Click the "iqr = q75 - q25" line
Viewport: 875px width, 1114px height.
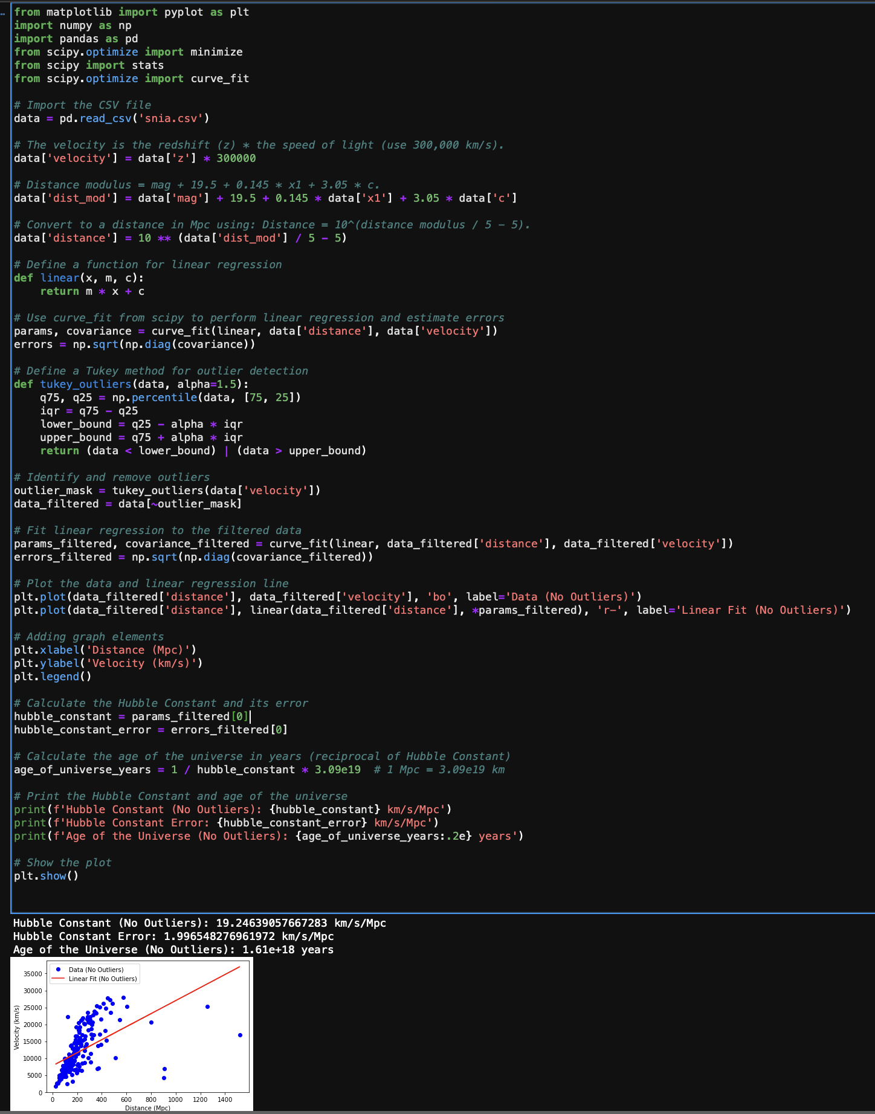[x=89, y=411]
